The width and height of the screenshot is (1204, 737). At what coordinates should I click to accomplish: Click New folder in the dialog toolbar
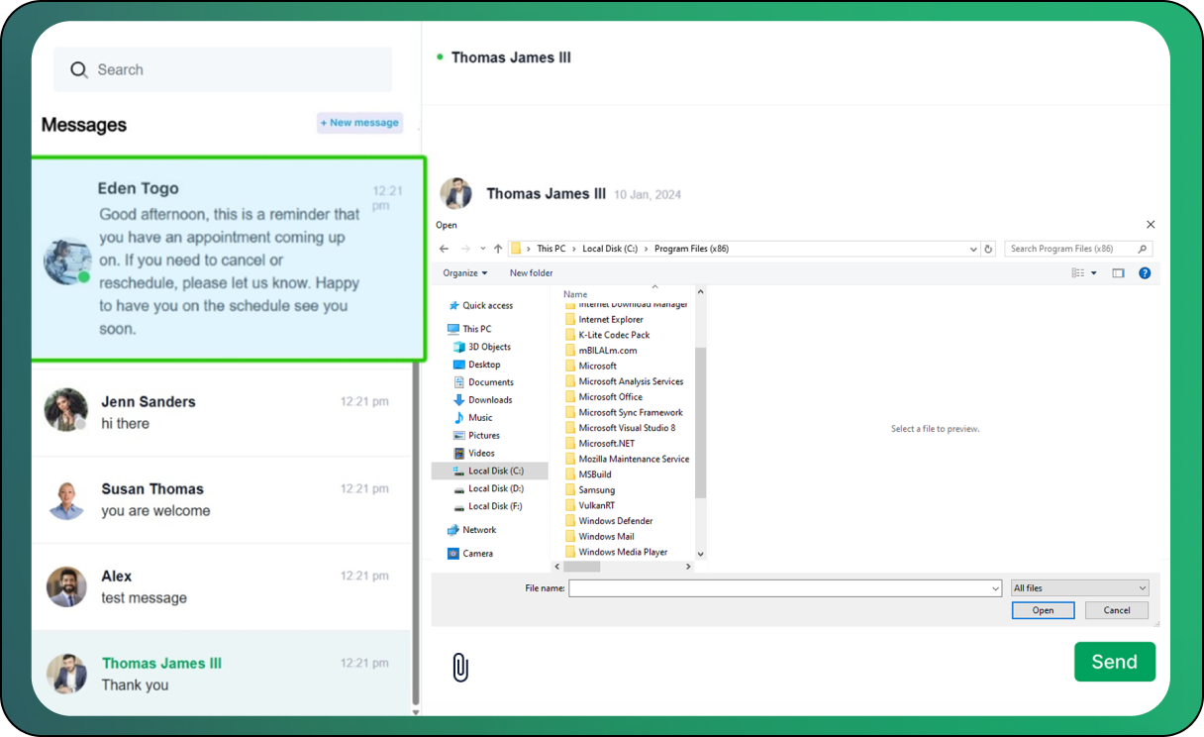click(x=531, y=273)
